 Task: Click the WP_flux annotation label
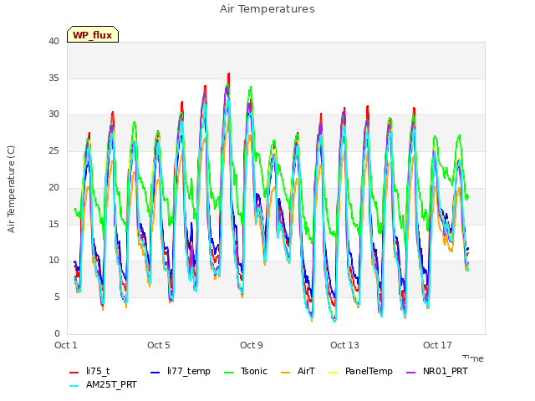point(93,35)
